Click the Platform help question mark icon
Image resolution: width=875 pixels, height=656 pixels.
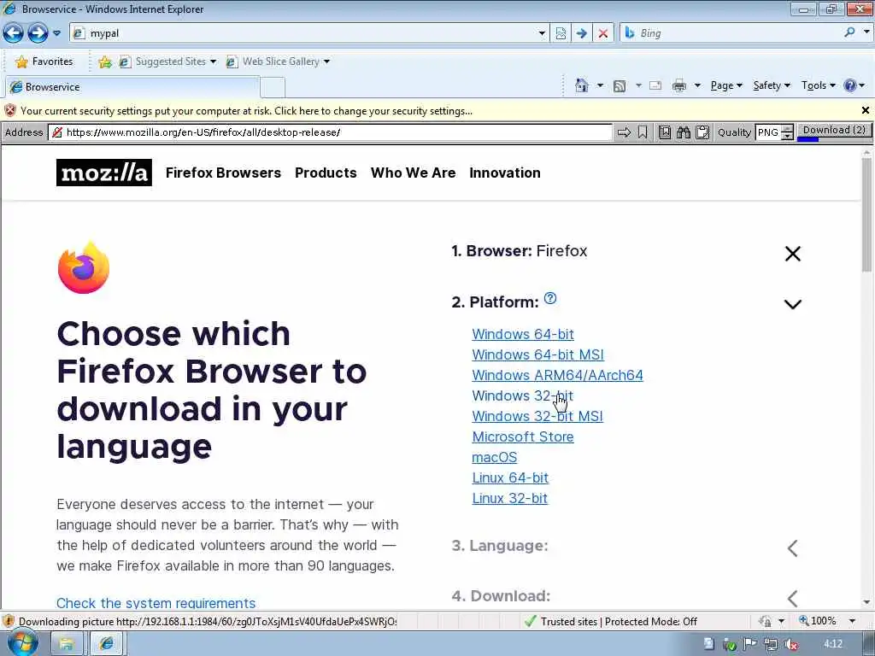pyautogui.click(x=549, y=298)
